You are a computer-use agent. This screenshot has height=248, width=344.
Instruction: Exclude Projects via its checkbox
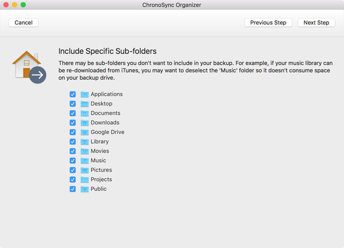(72, 180)
